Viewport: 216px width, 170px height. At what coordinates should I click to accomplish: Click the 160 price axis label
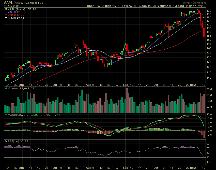tap(209, 32)
